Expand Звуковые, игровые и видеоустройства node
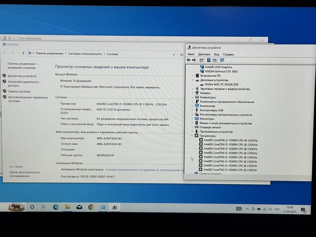This screenshot has height=237, width=316. [192, 89]
